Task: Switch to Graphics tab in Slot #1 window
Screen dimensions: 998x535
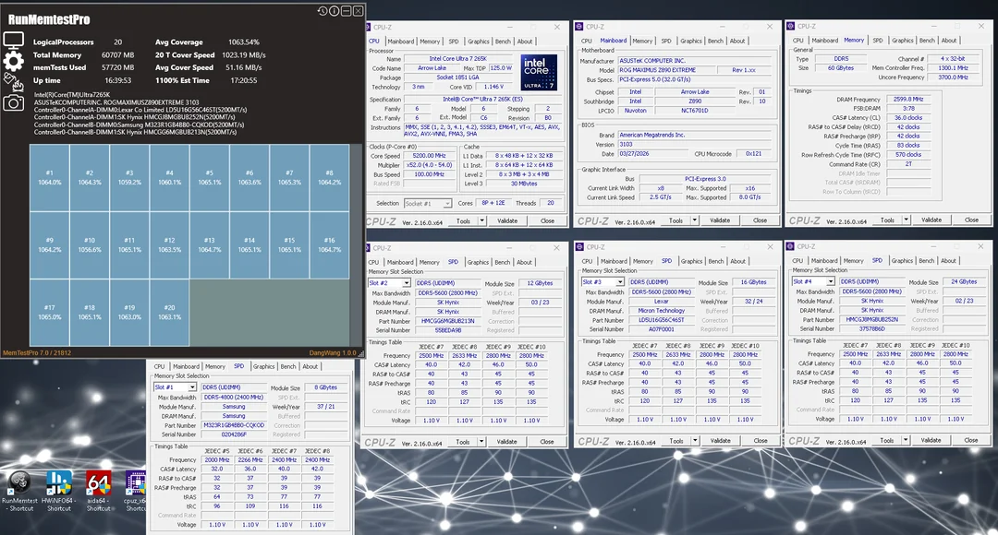Action: coord(264,366)
